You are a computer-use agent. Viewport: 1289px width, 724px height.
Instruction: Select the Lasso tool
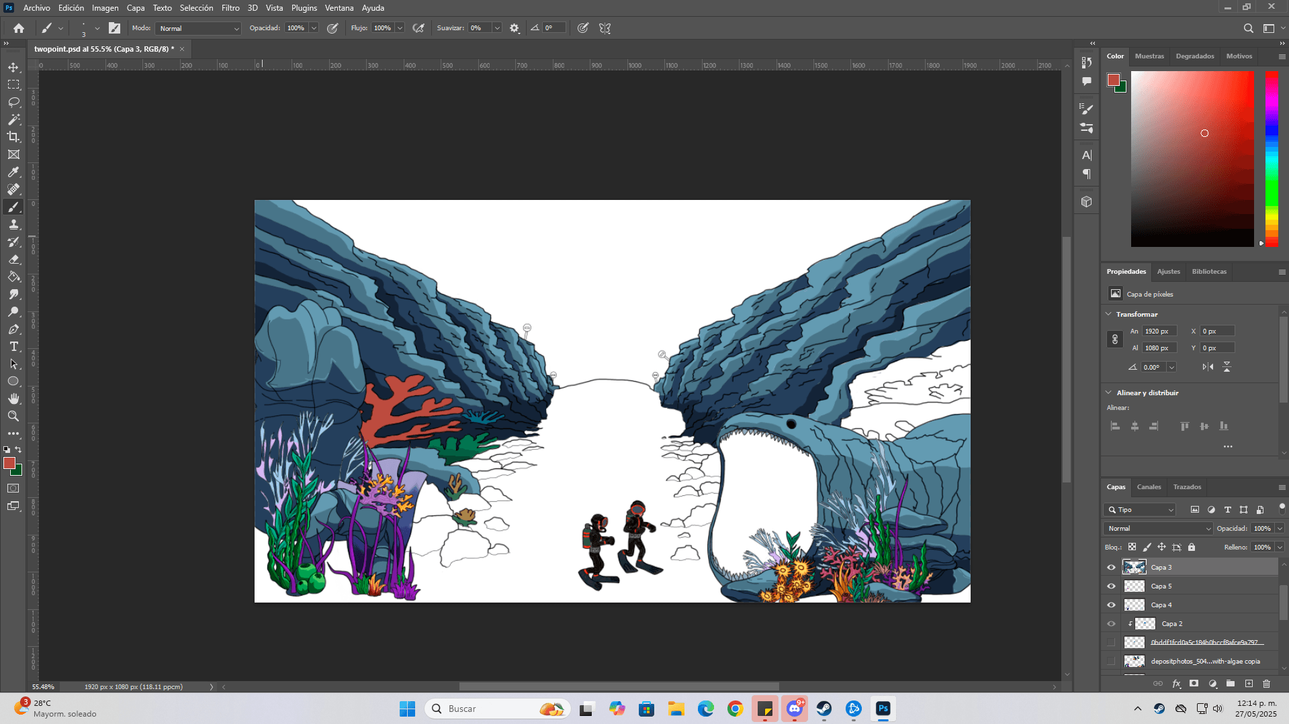click(13, 102)
